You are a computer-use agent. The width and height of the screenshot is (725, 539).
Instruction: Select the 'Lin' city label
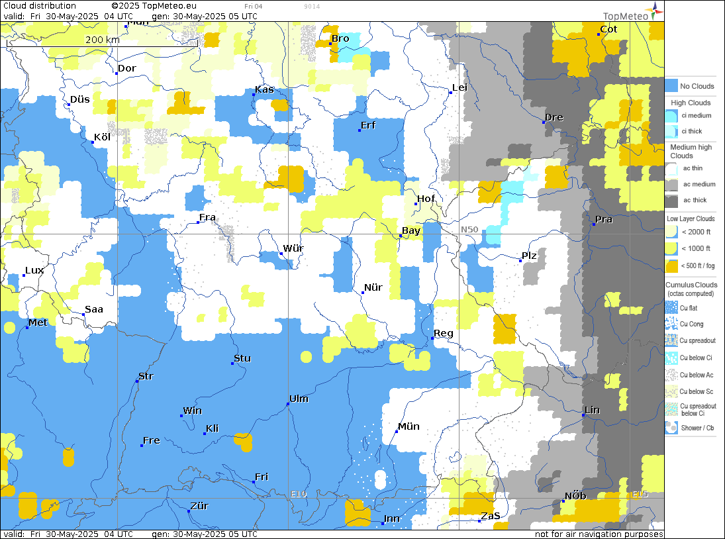tap(593, 410)
